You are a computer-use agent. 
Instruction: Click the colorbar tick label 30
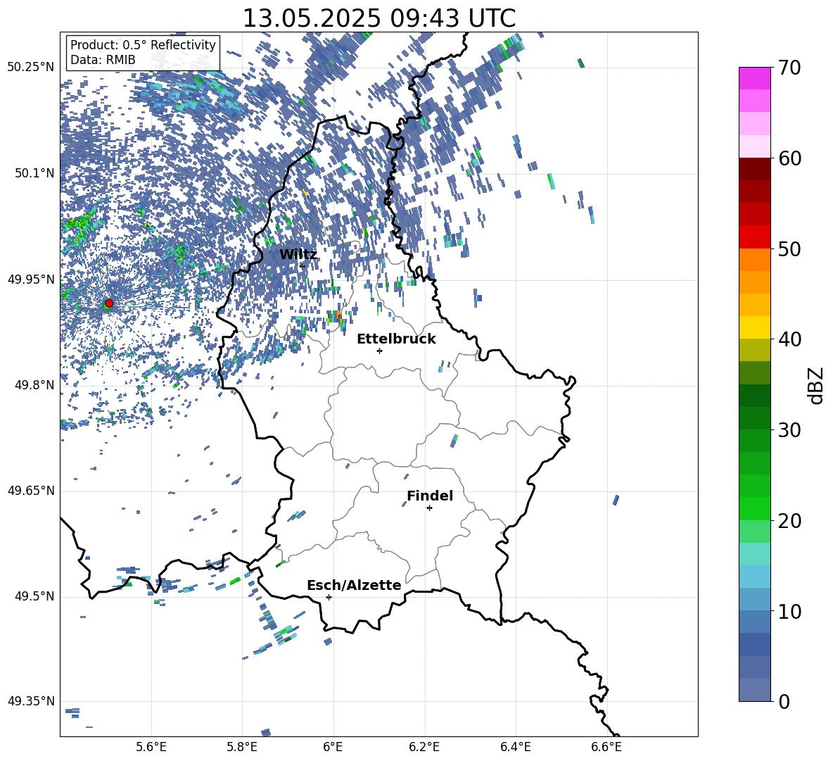coord(789,430)
